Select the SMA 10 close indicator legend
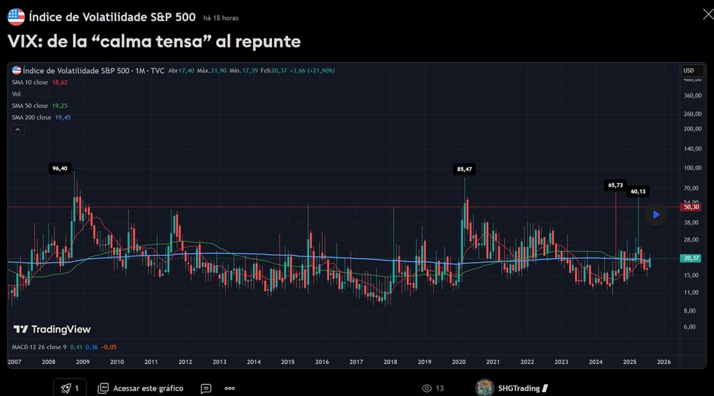This screenshot has height=396, width=714. pos(40,82)
